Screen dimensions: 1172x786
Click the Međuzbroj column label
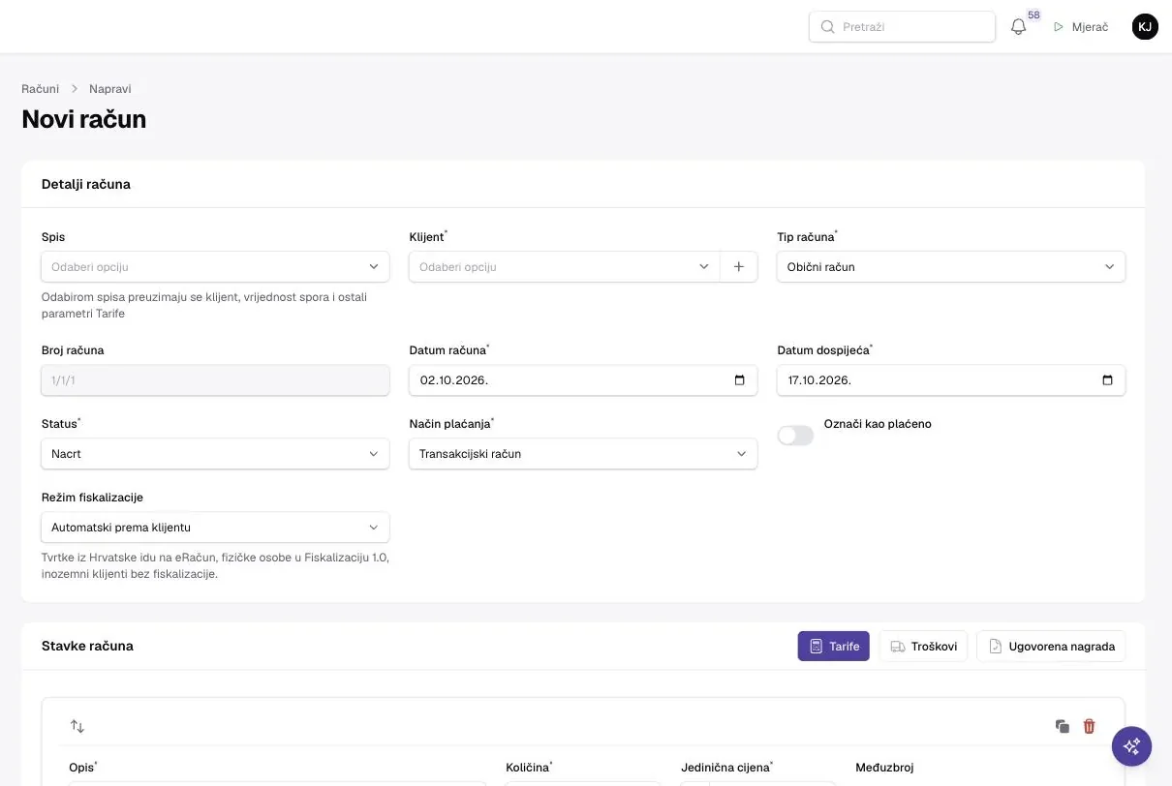click(x=884, y=768)
